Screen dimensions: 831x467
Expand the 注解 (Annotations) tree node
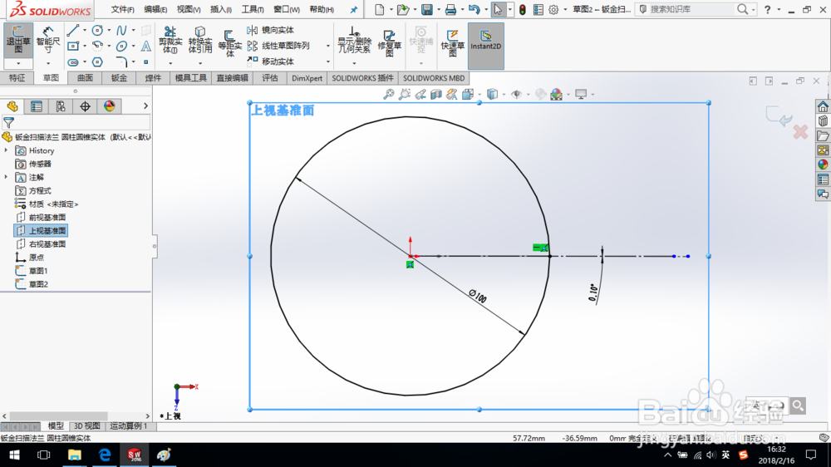[x=7, y=177]
